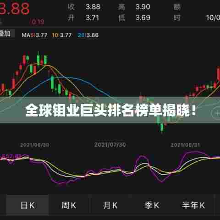This screenshot has width=220, height=220.
Task: Click the high price 3.90
Action: [x=143, y=7]
